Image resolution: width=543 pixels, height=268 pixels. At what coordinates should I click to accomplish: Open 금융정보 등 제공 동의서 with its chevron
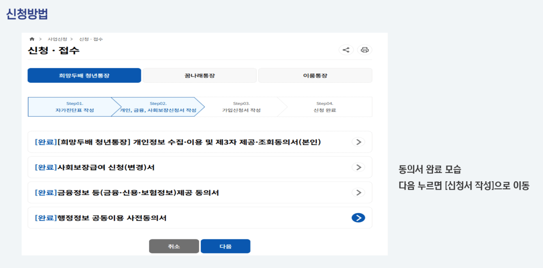358,192
